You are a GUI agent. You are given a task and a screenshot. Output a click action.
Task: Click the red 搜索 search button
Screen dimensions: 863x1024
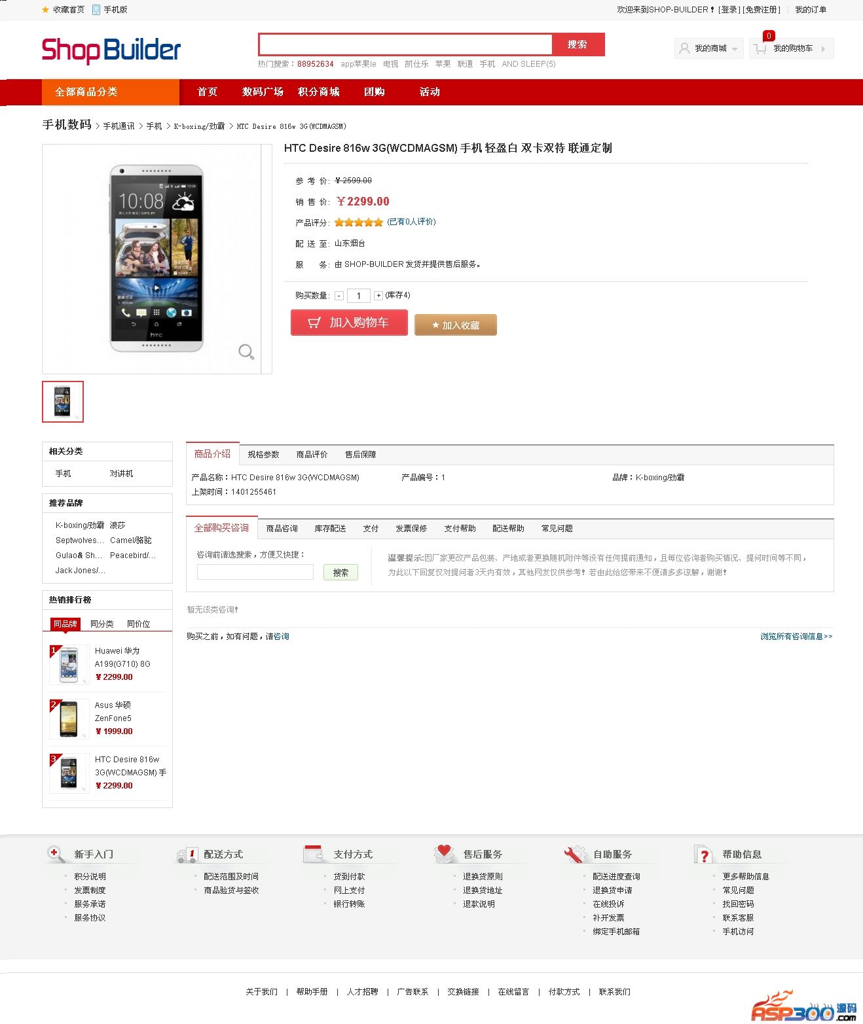pyautogui.click(x=578, y=44)
